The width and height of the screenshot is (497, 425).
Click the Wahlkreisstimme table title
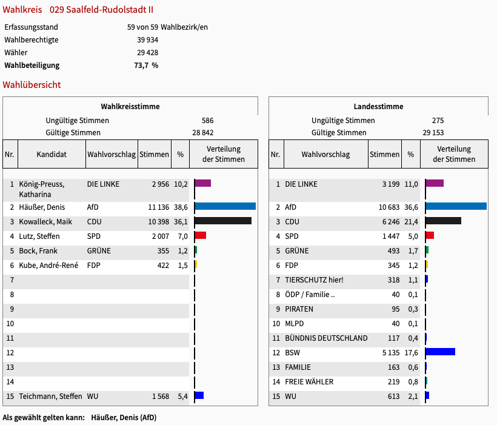pos(130,106)
